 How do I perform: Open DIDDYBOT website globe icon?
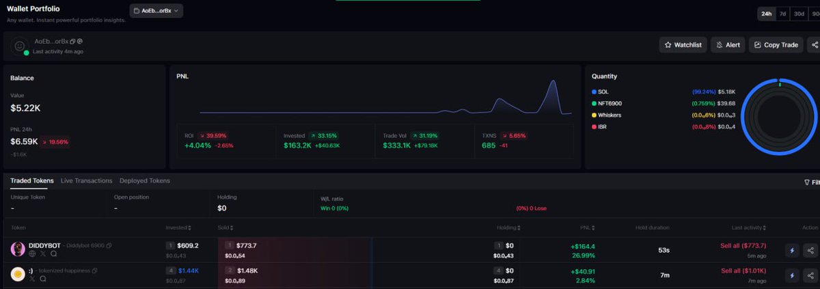click(32, 253)
